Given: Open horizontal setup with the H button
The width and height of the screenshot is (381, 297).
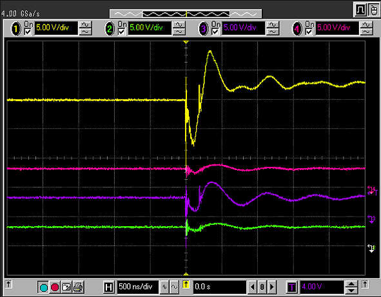Looking at the screenshot, I should (x=108, y=287).
